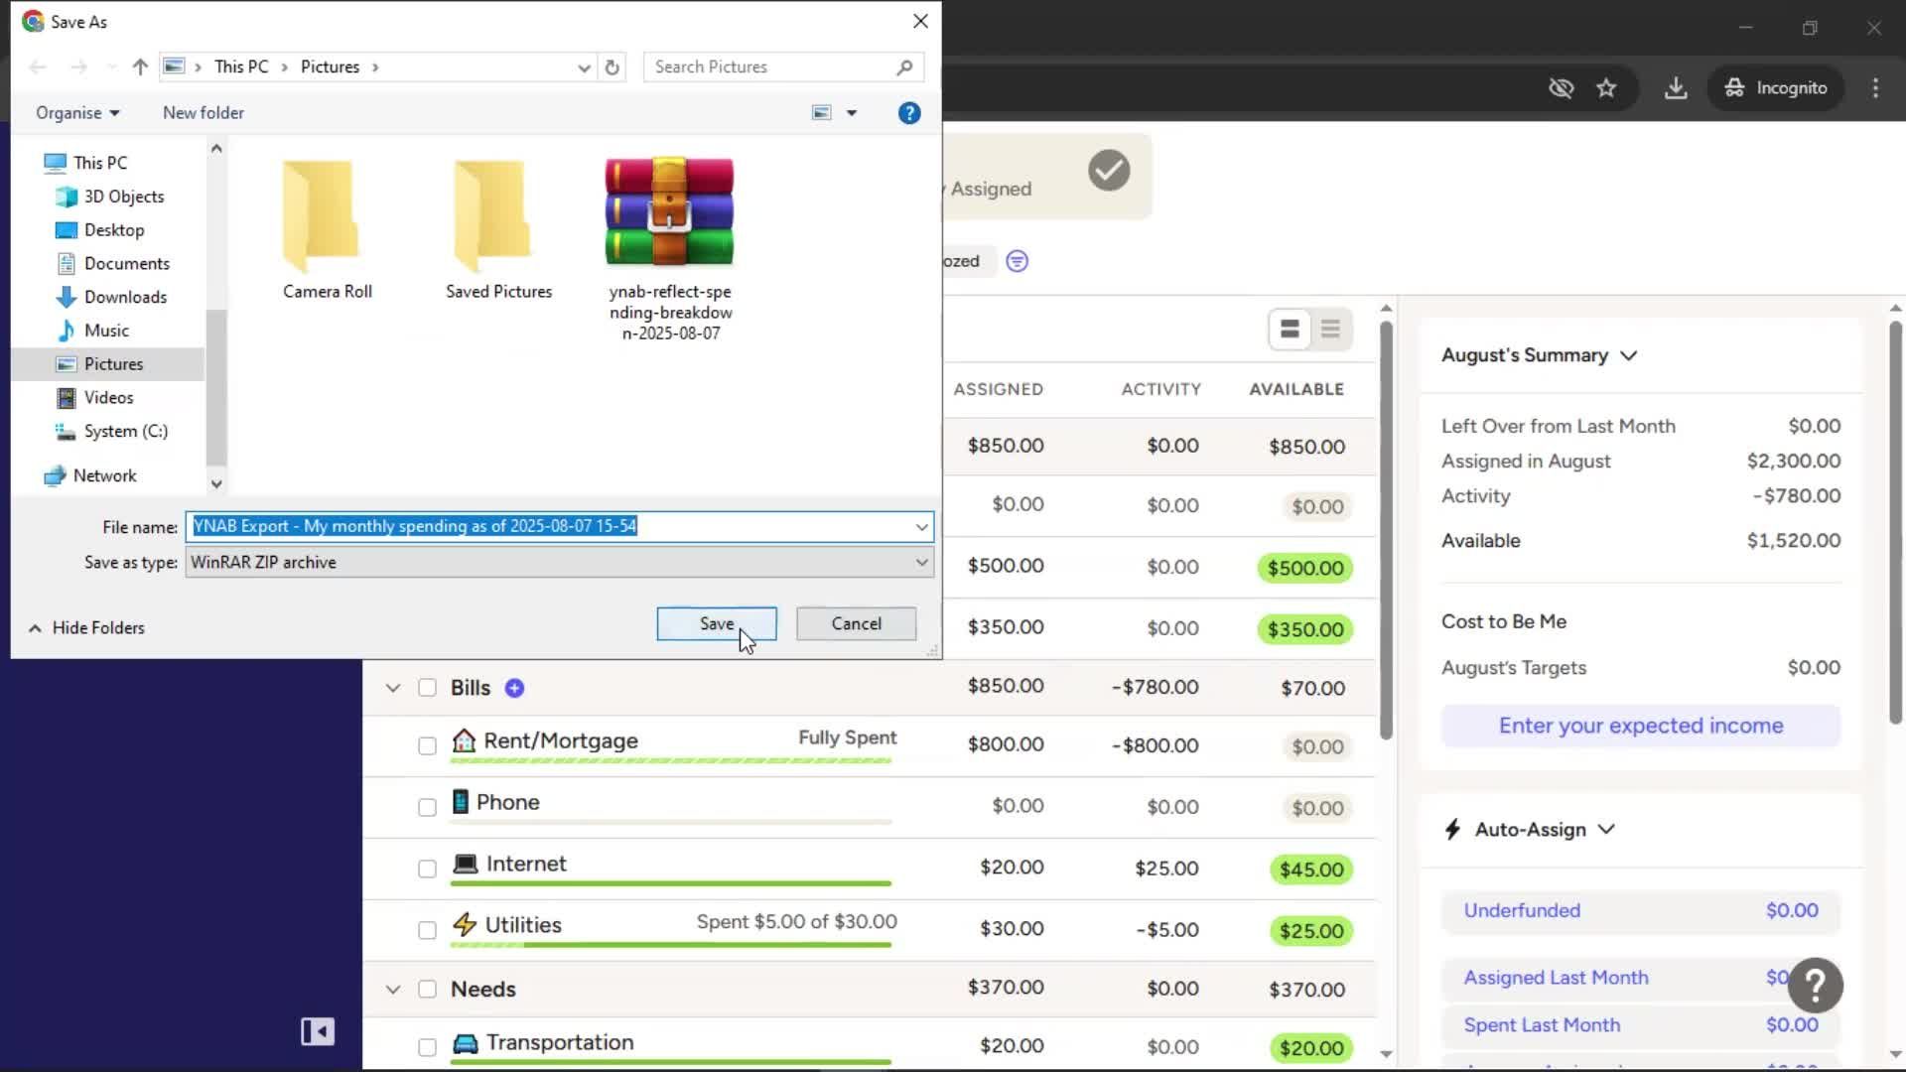Click Enter your expected income
This screenshot has width=1906, height=1072.
pos(1640,726)
